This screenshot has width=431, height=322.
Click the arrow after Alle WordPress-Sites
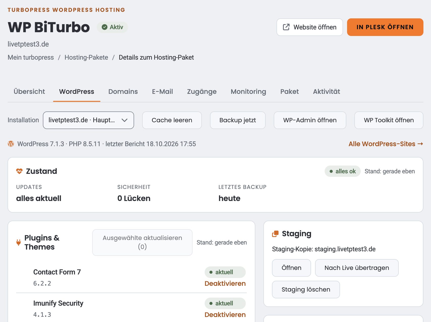(420, 144)
